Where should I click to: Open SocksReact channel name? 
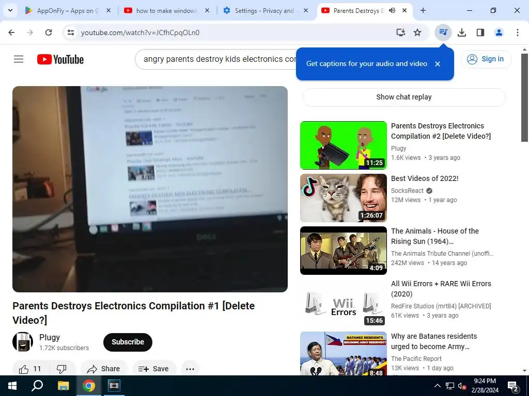pos(407,191)
